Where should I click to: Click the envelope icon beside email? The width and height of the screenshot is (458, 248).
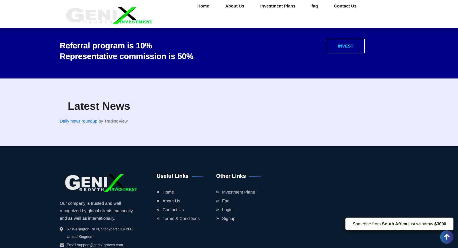[x=62, y=245]
